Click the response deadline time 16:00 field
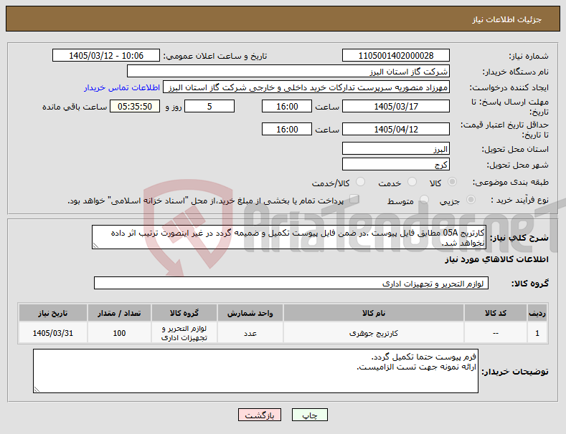The width and height of the screenshot is (566, 434). pyautogui.click(x=287, y=106)
